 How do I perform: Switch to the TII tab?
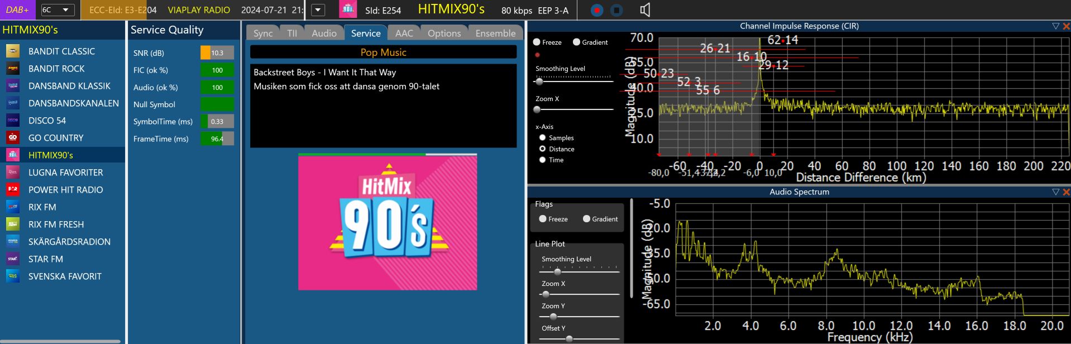click(292, 34)
